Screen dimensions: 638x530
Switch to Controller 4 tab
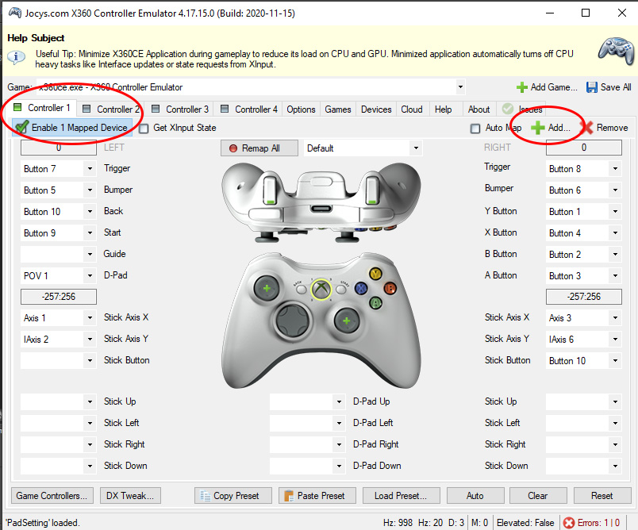tap(249, 109)
